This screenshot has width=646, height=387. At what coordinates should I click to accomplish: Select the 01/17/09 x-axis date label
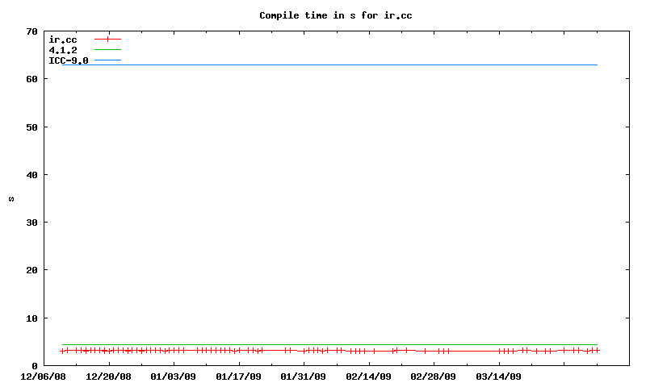[238, 376]
